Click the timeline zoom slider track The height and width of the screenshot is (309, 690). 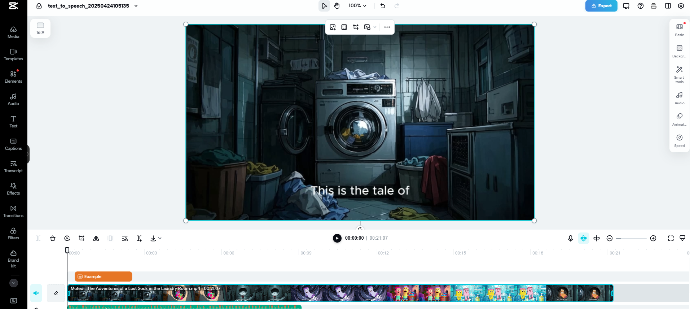point(631,238)
